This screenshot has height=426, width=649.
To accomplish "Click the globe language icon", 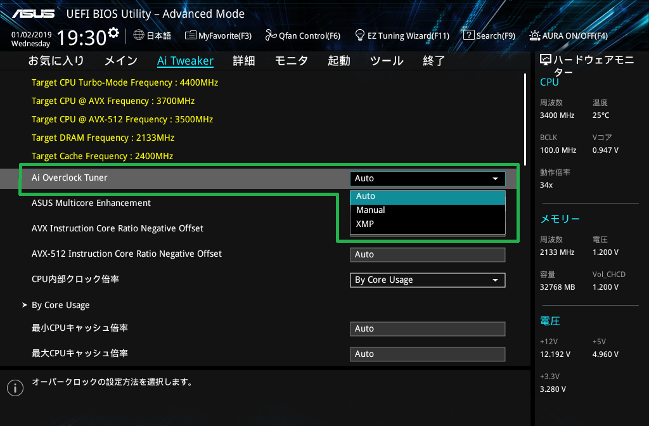I will 139,35.
